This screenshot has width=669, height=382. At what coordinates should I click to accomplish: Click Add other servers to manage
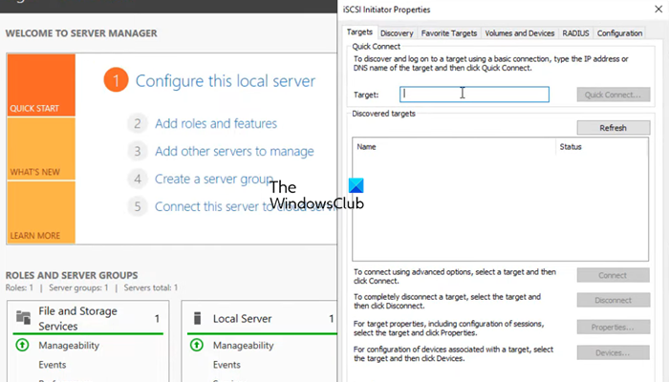coord(234,151)
